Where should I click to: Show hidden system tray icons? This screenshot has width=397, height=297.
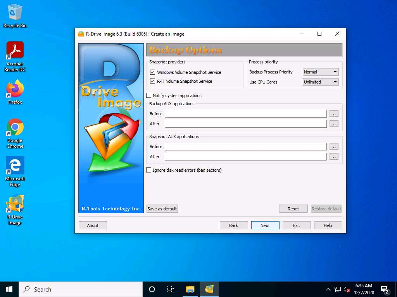coord(328,289)
